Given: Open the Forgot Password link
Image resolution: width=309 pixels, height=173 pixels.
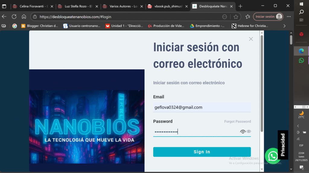Looking at the screenshot, I should tap(237, 122).
